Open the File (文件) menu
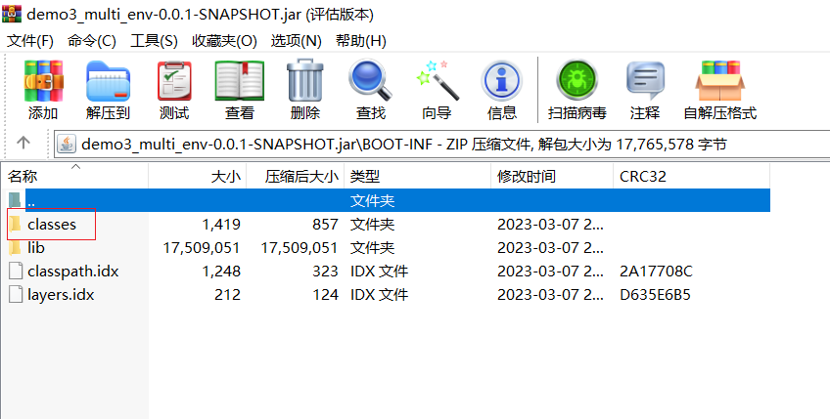830x419 pixels. (30, 41)
